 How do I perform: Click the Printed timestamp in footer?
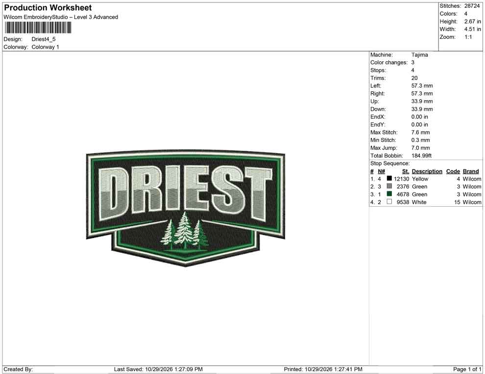coord(323,369)
